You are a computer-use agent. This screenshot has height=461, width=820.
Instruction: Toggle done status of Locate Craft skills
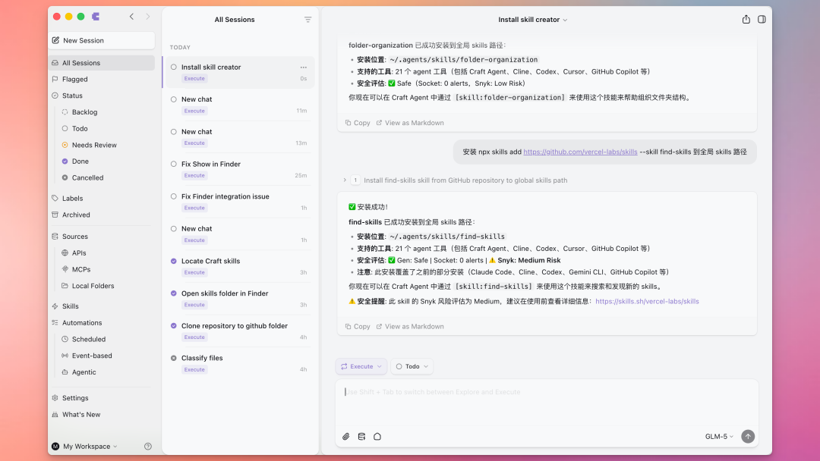(x=174, y=261)
